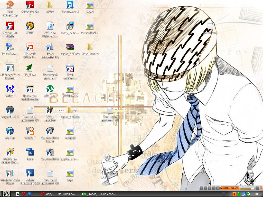Skip to the previous track
The width and height of the screenshot is (263, 197).
(x=214, y=188)
